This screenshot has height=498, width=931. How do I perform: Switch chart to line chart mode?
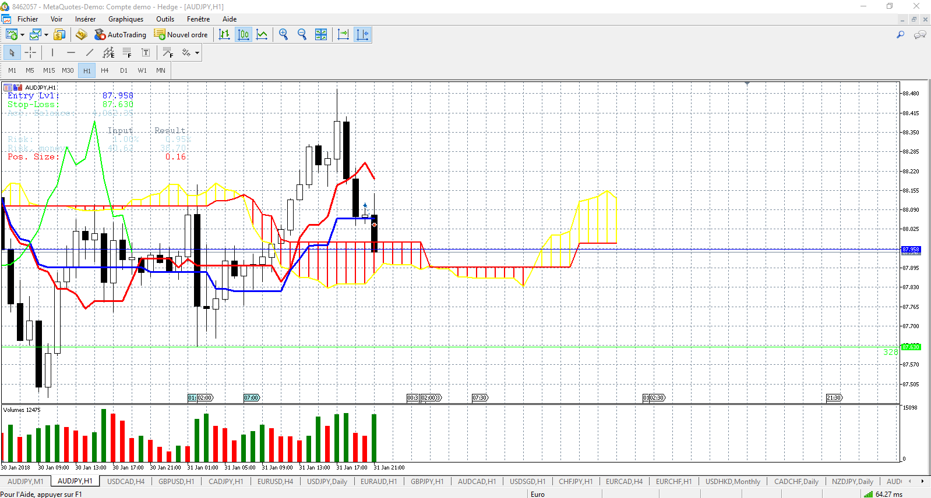coord(262,35)
